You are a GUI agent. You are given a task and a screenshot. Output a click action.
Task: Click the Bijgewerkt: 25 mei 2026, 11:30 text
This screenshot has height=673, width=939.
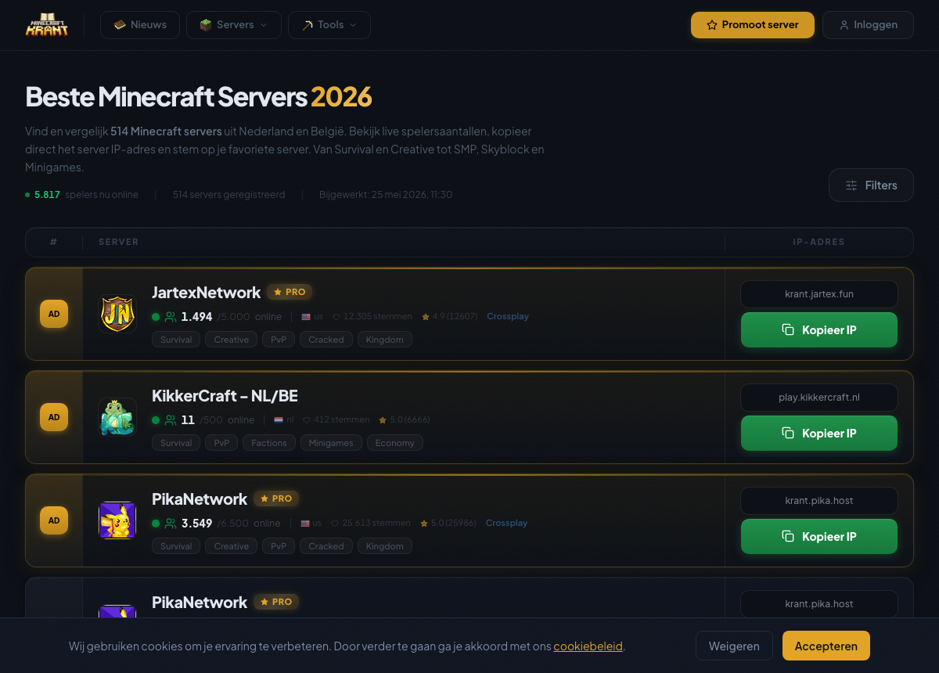[386, 195]
